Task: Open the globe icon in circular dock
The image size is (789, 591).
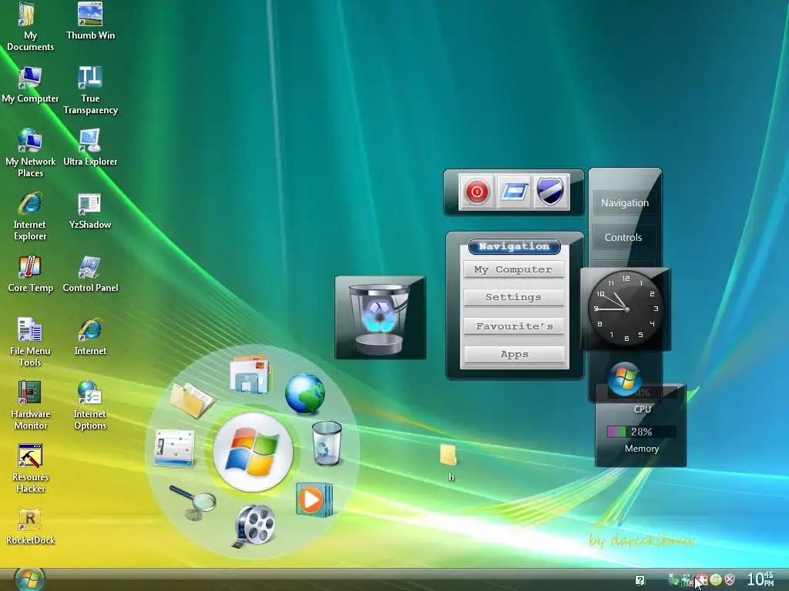Action: tap(305, 393)
